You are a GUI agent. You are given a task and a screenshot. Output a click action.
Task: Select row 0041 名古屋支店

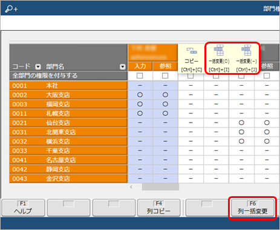pos(68,160)
